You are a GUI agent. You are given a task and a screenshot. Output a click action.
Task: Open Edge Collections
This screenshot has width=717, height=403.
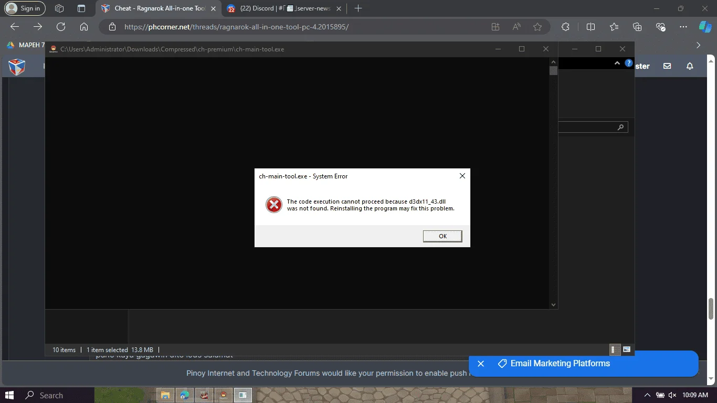point(637,27)
